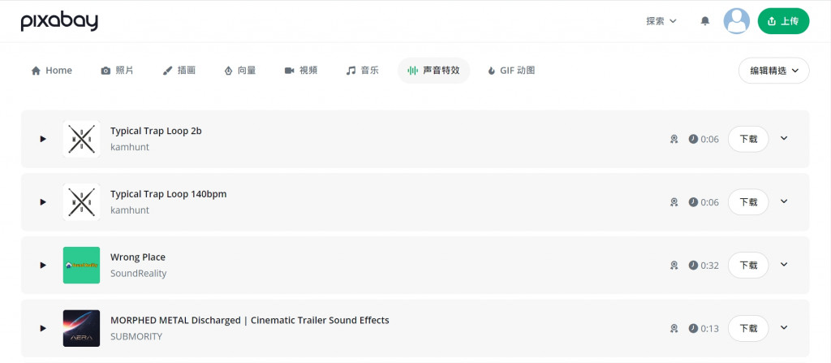Expand details chevron for MORPHED METAL
Viewport: 831px width, 363px height.
(785, 328)
